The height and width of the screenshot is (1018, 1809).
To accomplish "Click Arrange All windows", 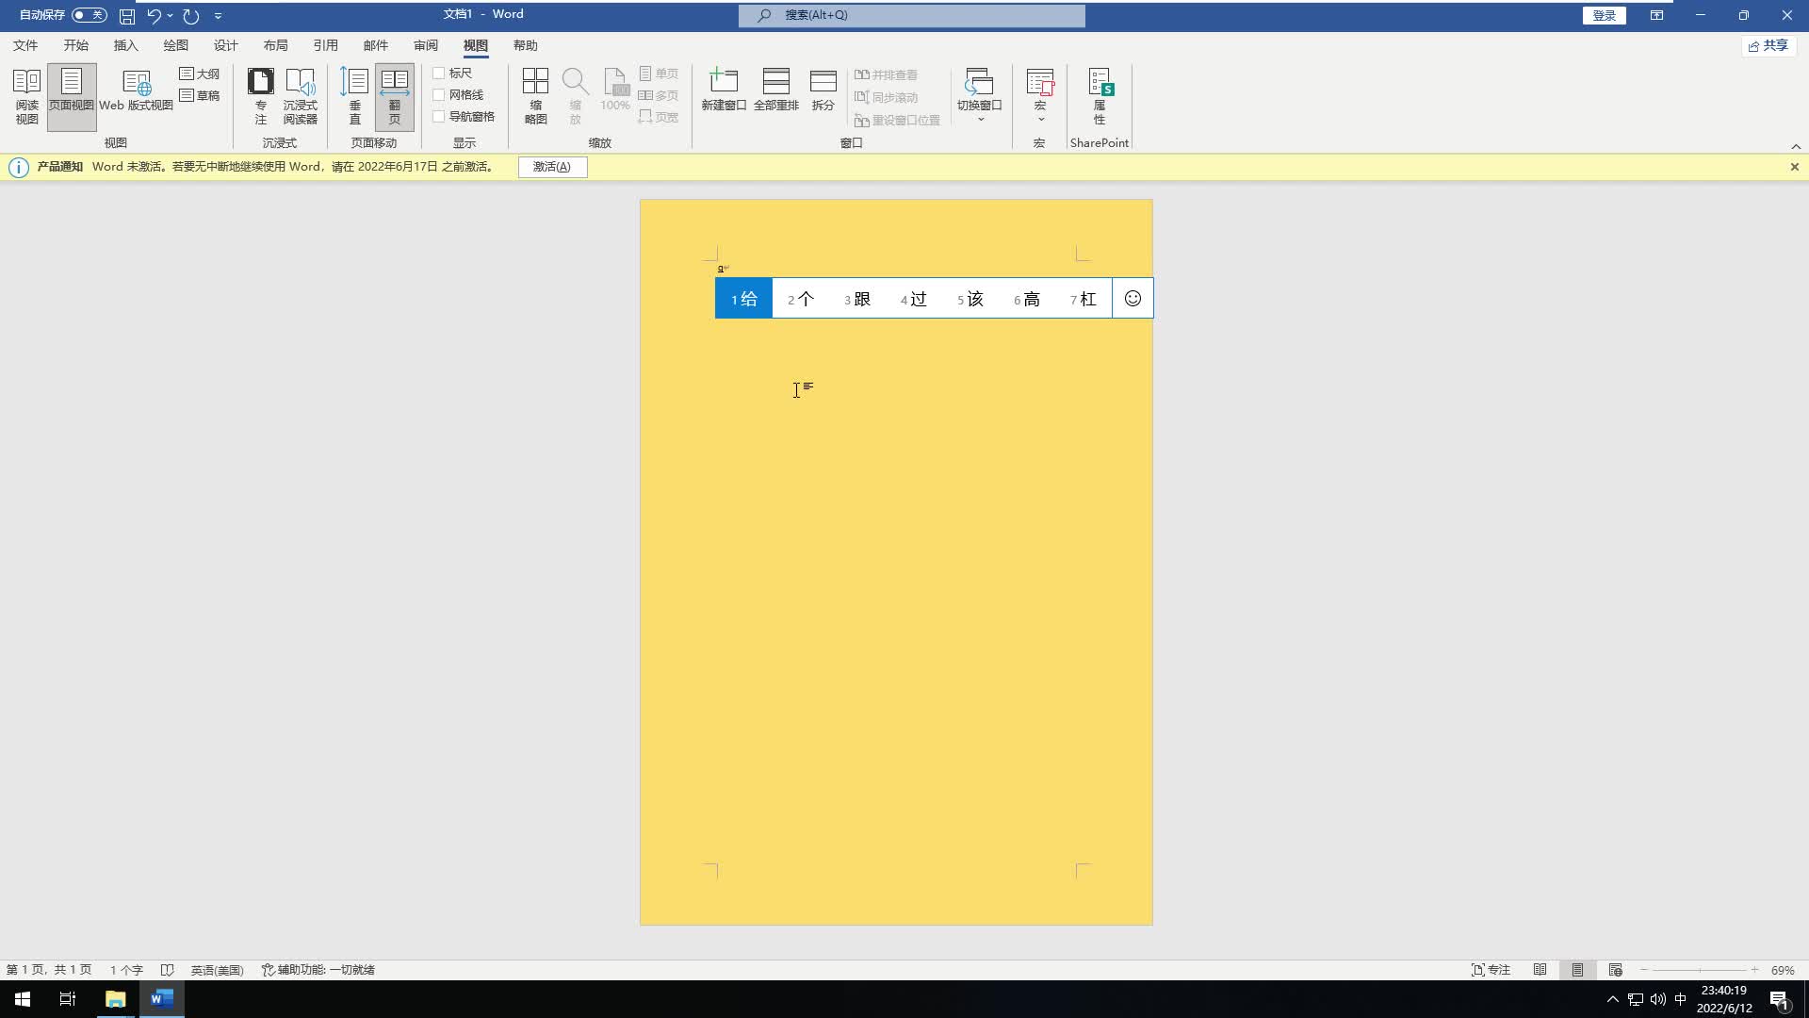I will 775,91.
